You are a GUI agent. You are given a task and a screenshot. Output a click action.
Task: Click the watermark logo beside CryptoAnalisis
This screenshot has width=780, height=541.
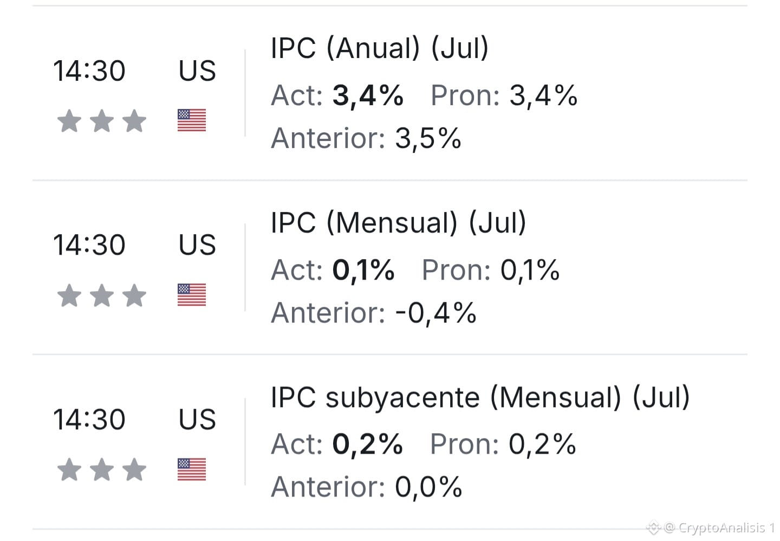click(654, 527)
